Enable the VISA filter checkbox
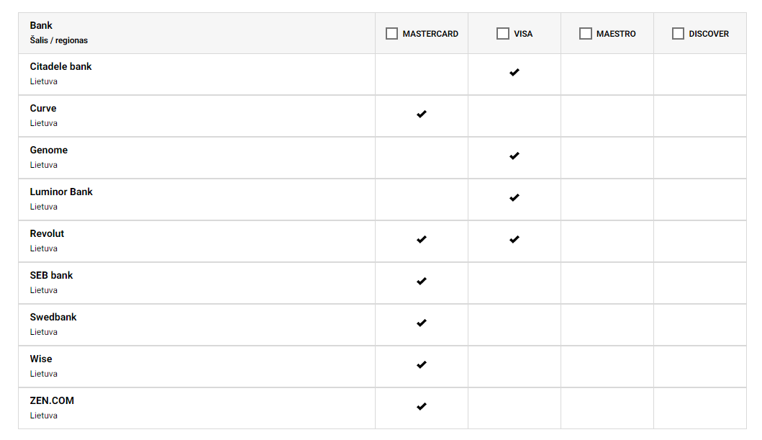 [x=503, y=34]
